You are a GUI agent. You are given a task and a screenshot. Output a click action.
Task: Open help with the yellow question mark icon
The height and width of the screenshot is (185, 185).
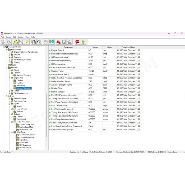click(x=83, y=42)
